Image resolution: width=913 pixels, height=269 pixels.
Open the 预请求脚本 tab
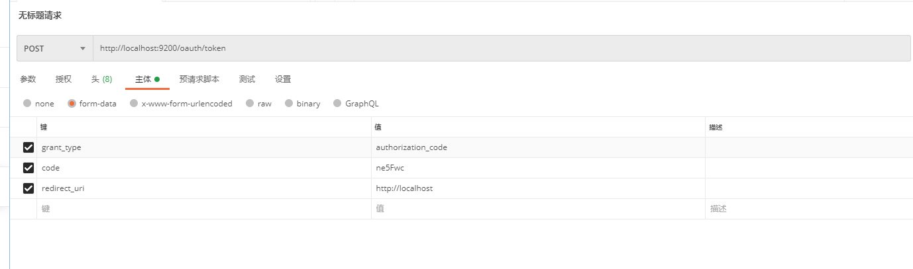[199, 79]
